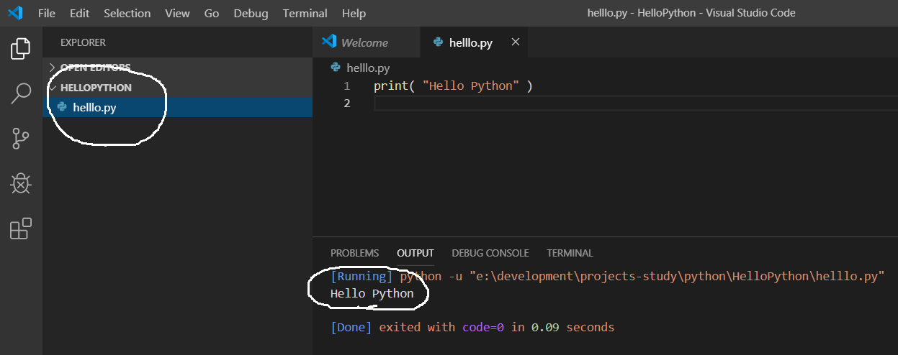This screenshot has width=898, height=355.
Task: Open the Debug view with bug icon
Action: (21, 183)
